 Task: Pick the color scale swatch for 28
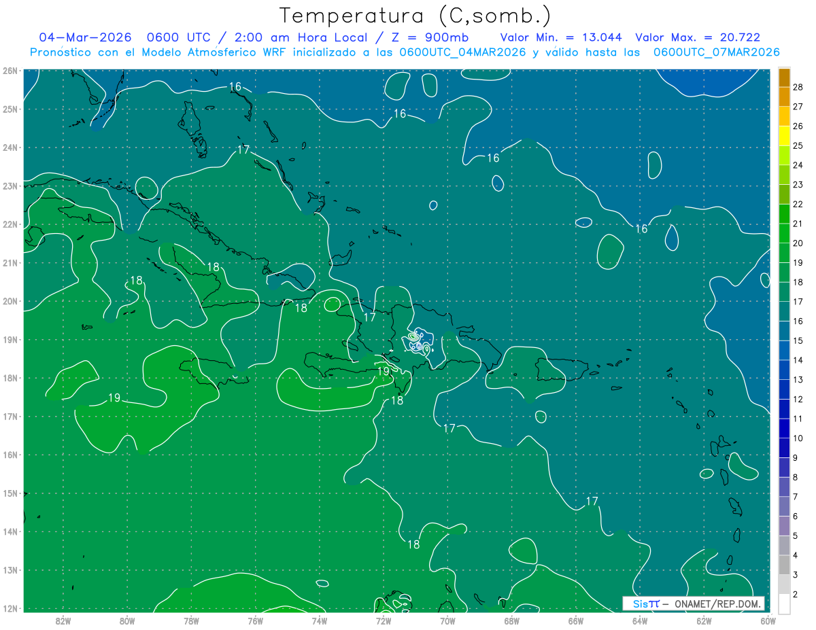point(784,77)
